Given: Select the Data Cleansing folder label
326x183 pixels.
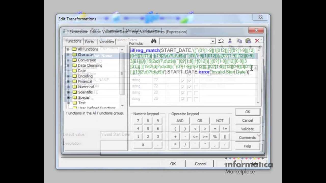Looking at the screenshot, I should (90, 65).
